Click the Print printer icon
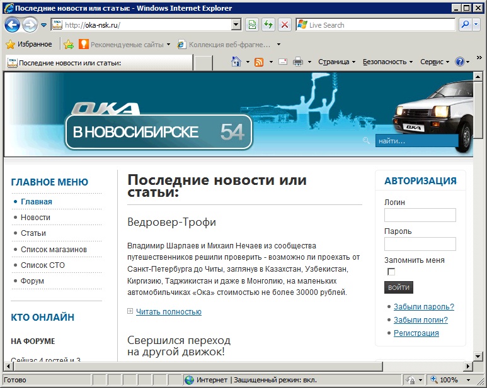Image resolution: width=487 pixels, height=388 pixels. (x=298, y=62)
